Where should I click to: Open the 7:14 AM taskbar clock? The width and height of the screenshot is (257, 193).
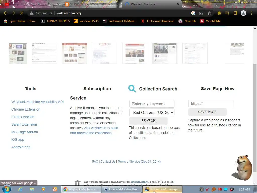pos(244,189)
